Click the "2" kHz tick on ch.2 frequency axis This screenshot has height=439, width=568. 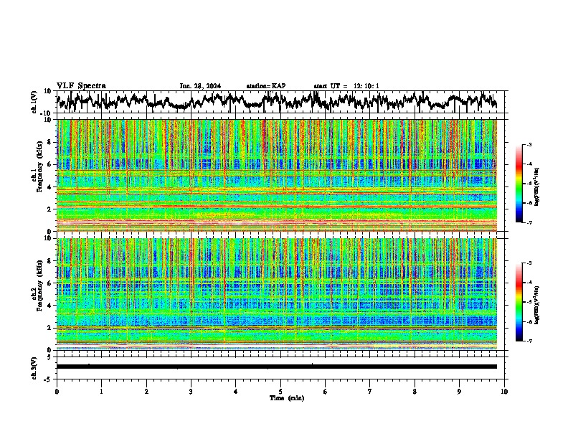(49, 328)
